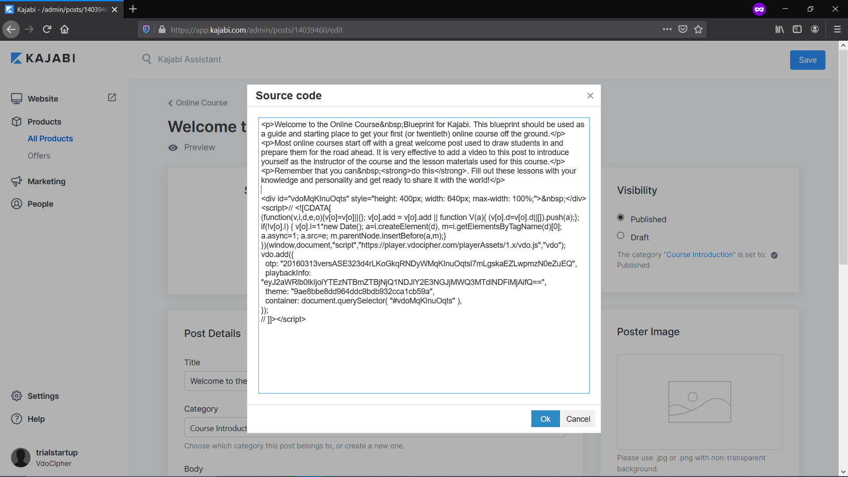Click the Firefox home icon
The height and width of the screenshot is (477, 848).
coord(64,30)
